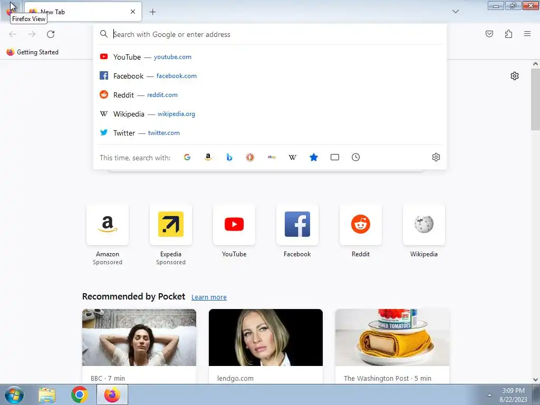Reload the current page
This screenshot has height=405, width=540.
click(x=51, y=34)
